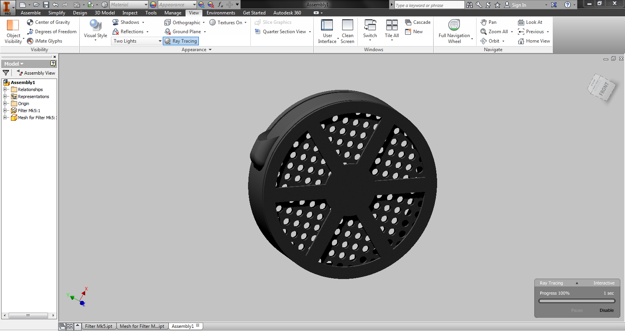Click the keyword search input field
This screenshot has width=625, height=331.
coord(429,5)
